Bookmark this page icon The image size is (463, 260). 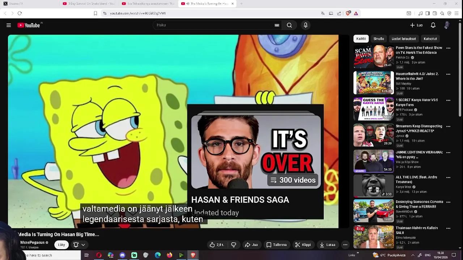point(95,13)
